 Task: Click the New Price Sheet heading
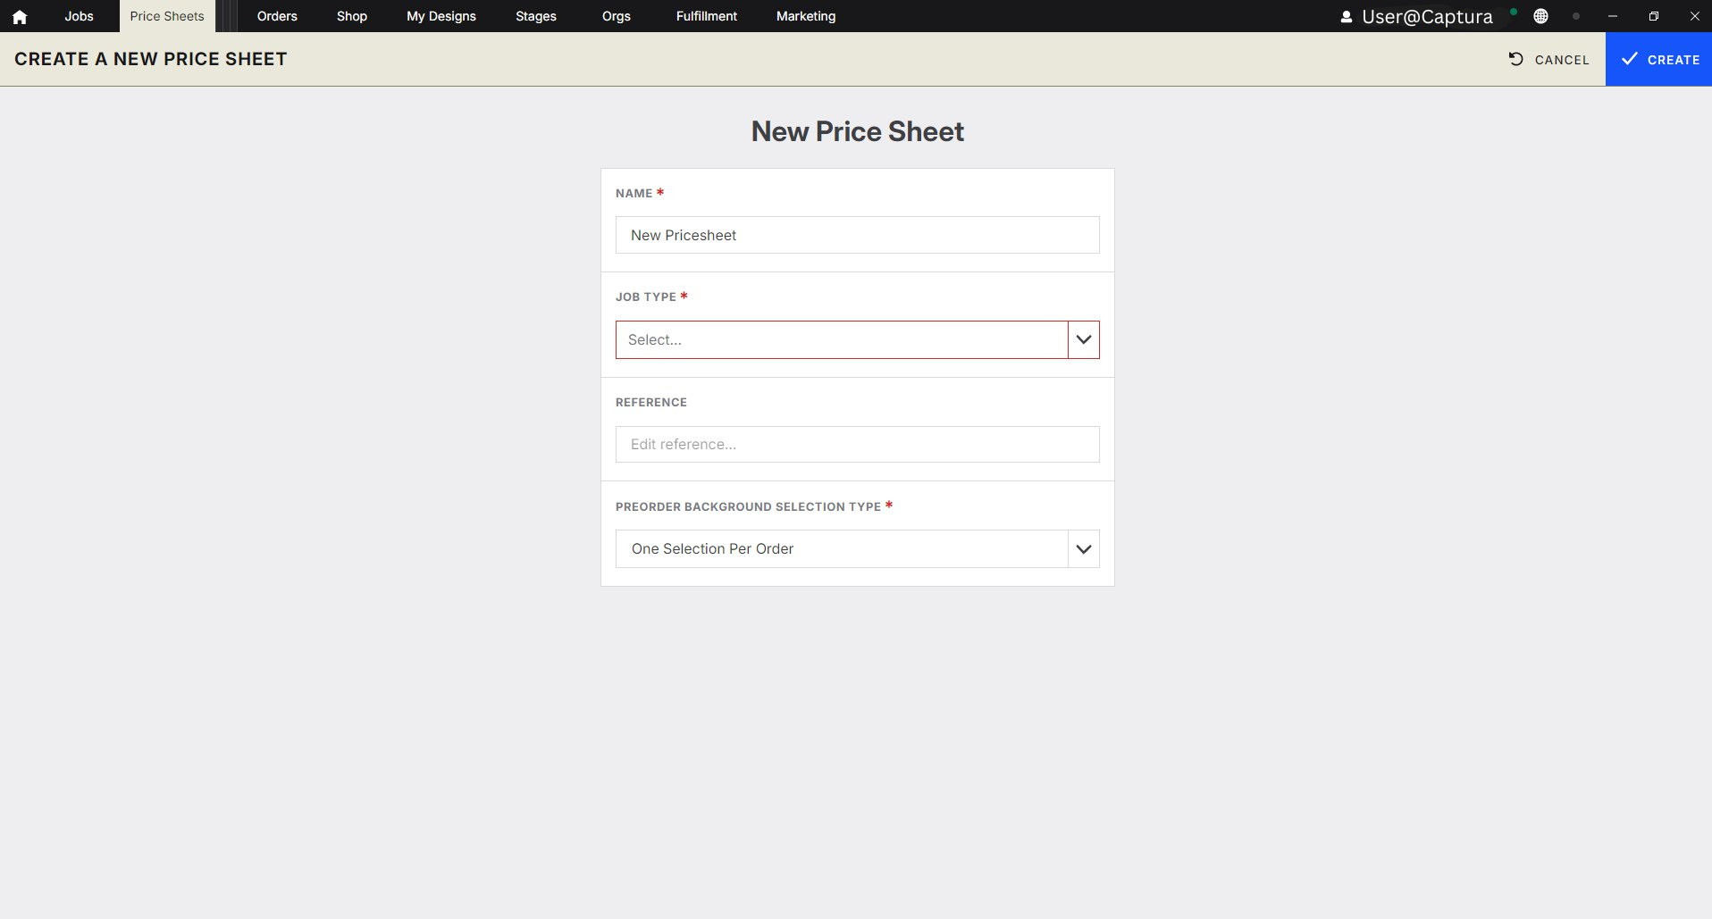(x=858, y=131)
